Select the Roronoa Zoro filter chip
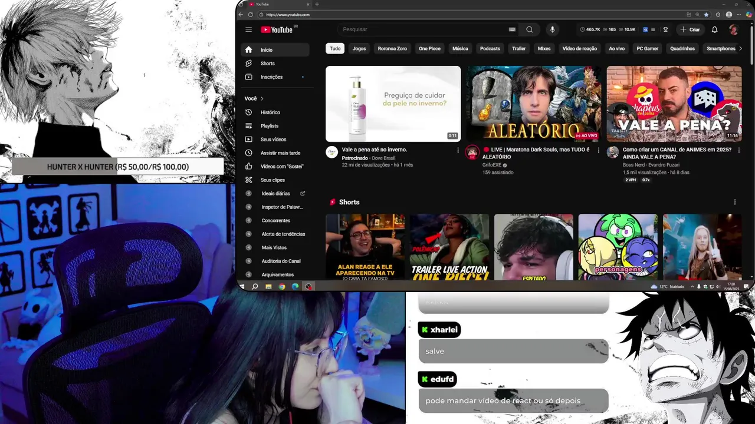Image resolution: width=755 pixels, height=424 pixels. (x=392, y=49)
